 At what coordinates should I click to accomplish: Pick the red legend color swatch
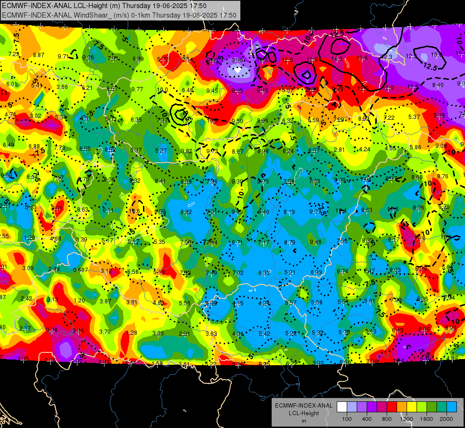point(392,407)
